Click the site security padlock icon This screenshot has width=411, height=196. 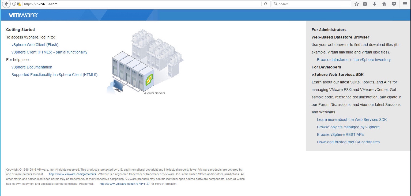coord(19,4)
